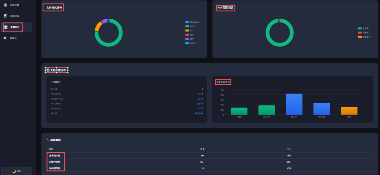Open the 扫描报告 sidebar item
380x175 pixels.
pos(17,16)
